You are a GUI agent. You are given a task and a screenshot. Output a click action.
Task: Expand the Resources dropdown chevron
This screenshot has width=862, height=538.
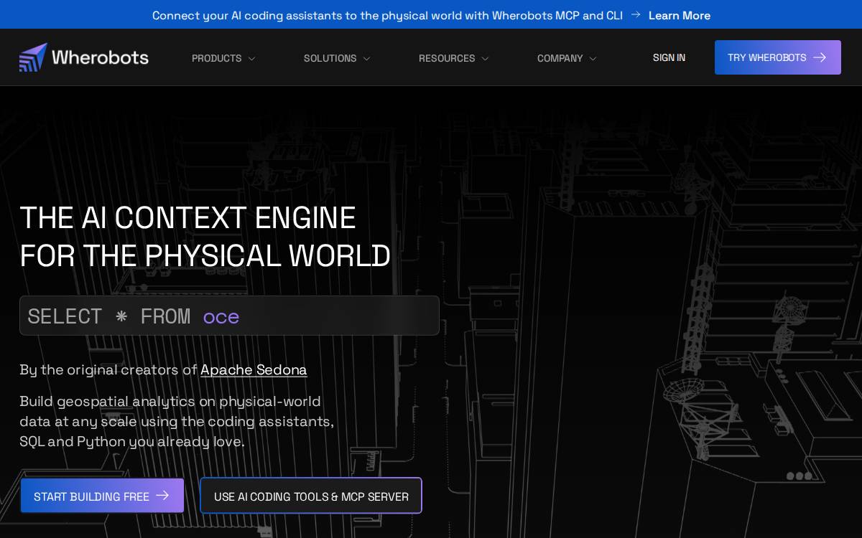coord(485,59)
